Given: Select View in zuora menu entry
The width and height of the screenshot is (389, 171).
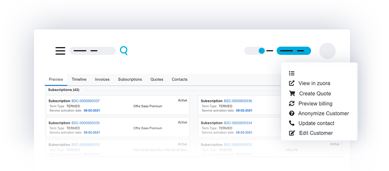Looking at the screenshot, I should point(314,83).
